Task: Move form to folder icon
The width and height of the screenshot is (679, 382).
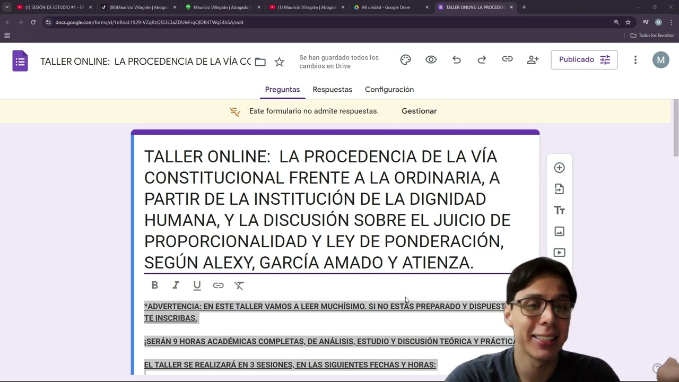Action: tap(260, 62)
